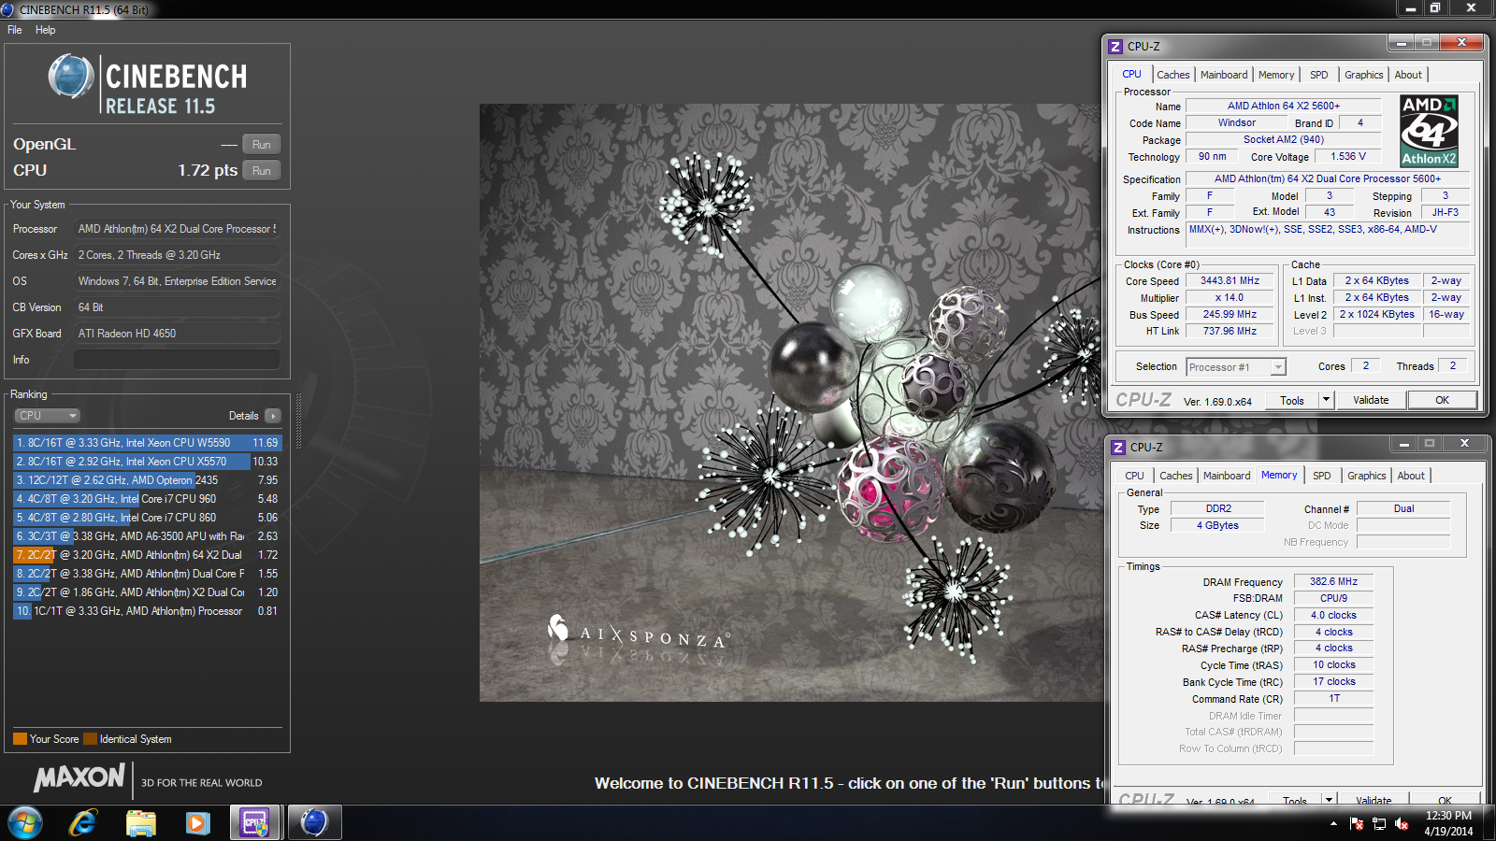Click DRAM Frequency value 382.6 MHz

point(1333,581)
